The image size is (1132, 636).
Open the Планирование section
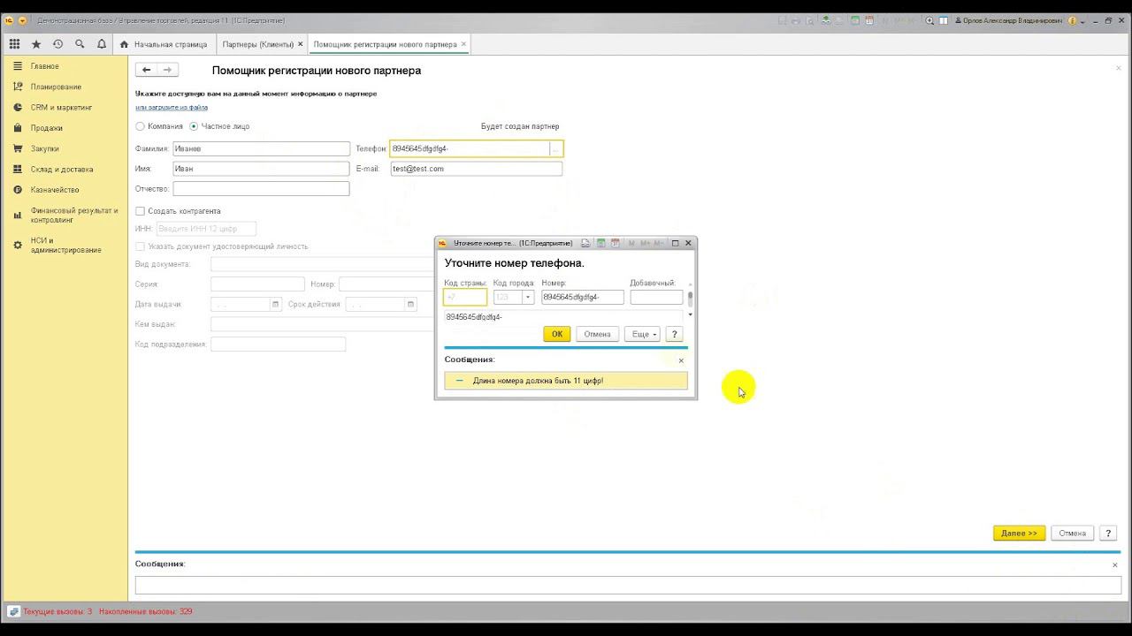click(56, 87)
